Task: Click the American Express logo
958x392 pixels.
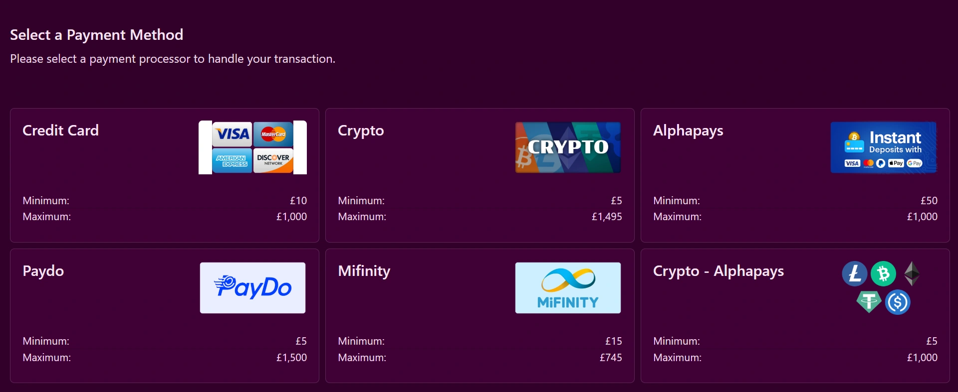Action: (x=232, y=160)
